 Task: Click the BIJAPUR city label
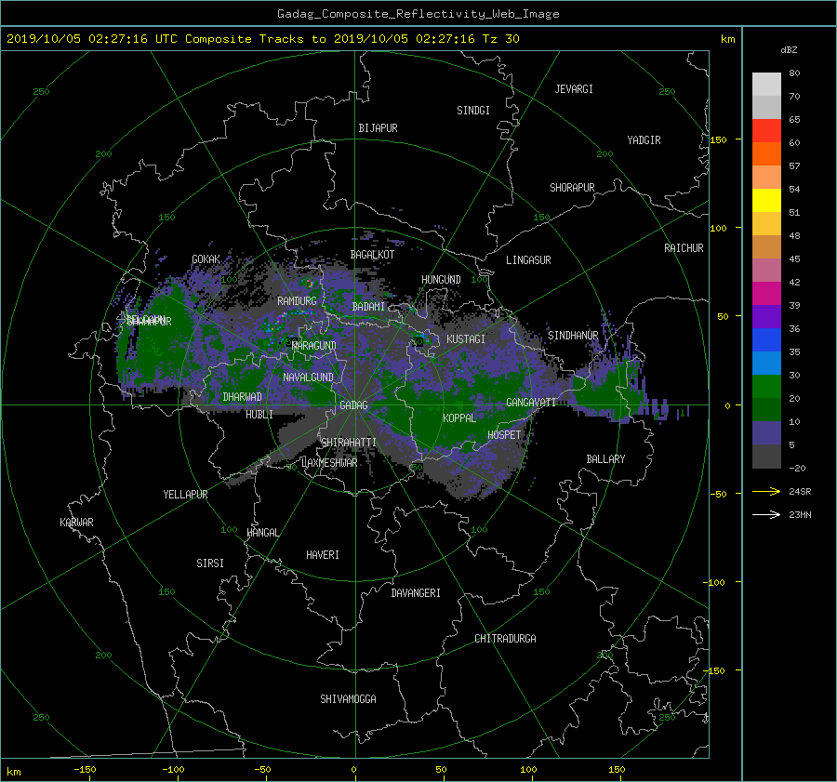[x=378, y=128]
